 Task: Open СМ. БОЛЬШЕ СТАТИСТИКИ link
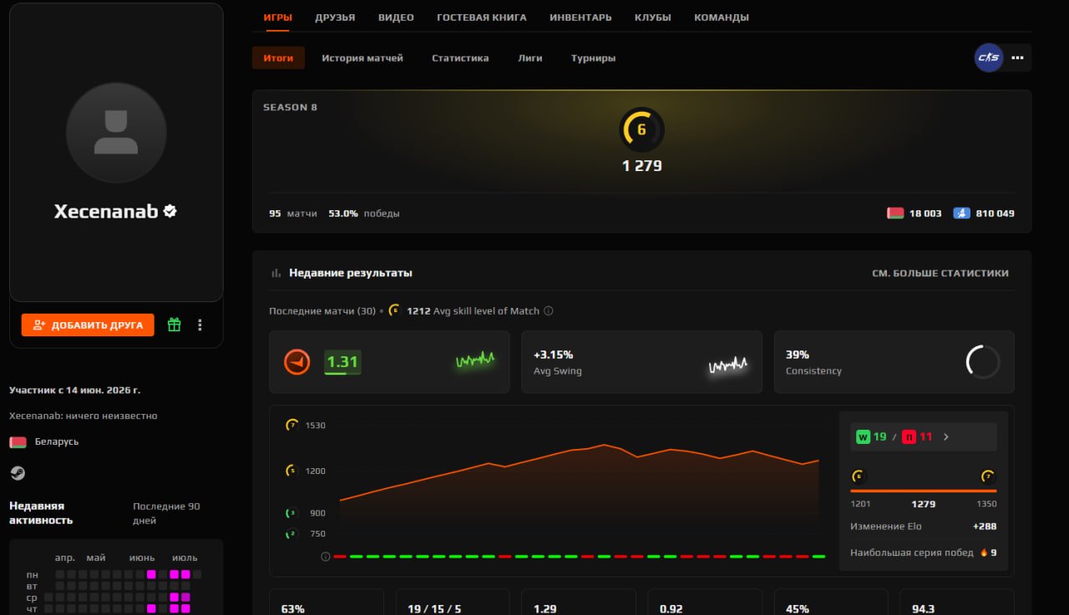tap(940, 273)
